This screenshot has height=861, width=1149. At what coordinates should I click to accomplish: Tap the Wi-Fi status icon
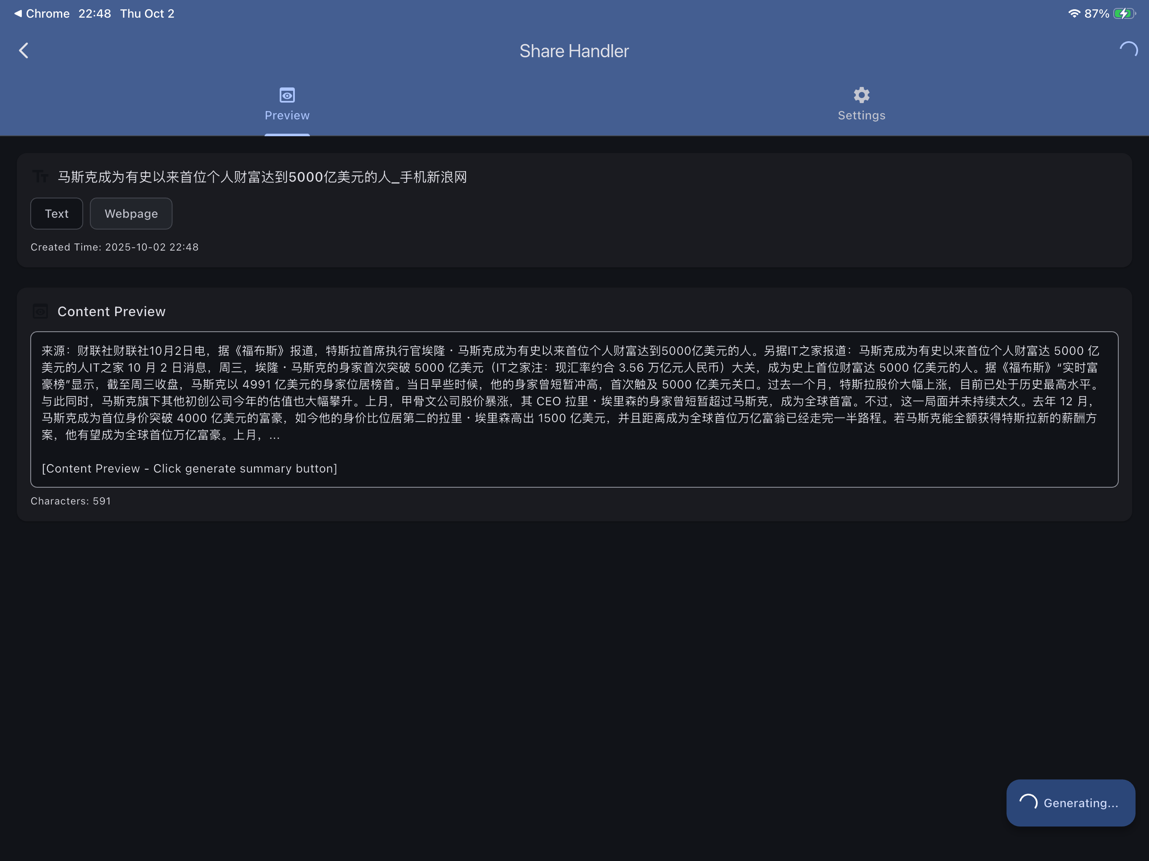coord(1074,13)
